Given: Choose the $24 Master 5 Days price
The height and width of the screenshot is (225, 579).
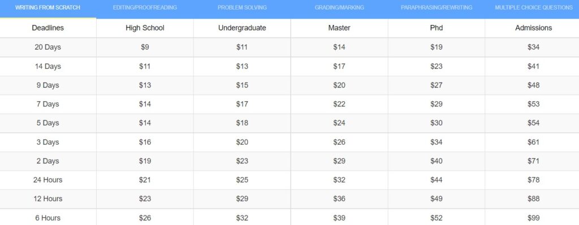Looking at the screenshot, I should tap(339, 123).
